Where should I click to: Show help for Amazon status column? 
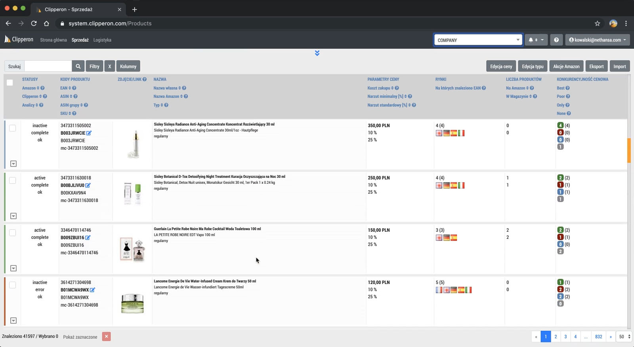click(42, 88)
